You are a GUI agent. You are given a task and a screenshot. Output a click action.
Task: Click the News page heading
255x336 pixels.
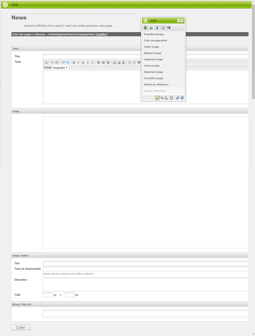(x=19, y=18)
